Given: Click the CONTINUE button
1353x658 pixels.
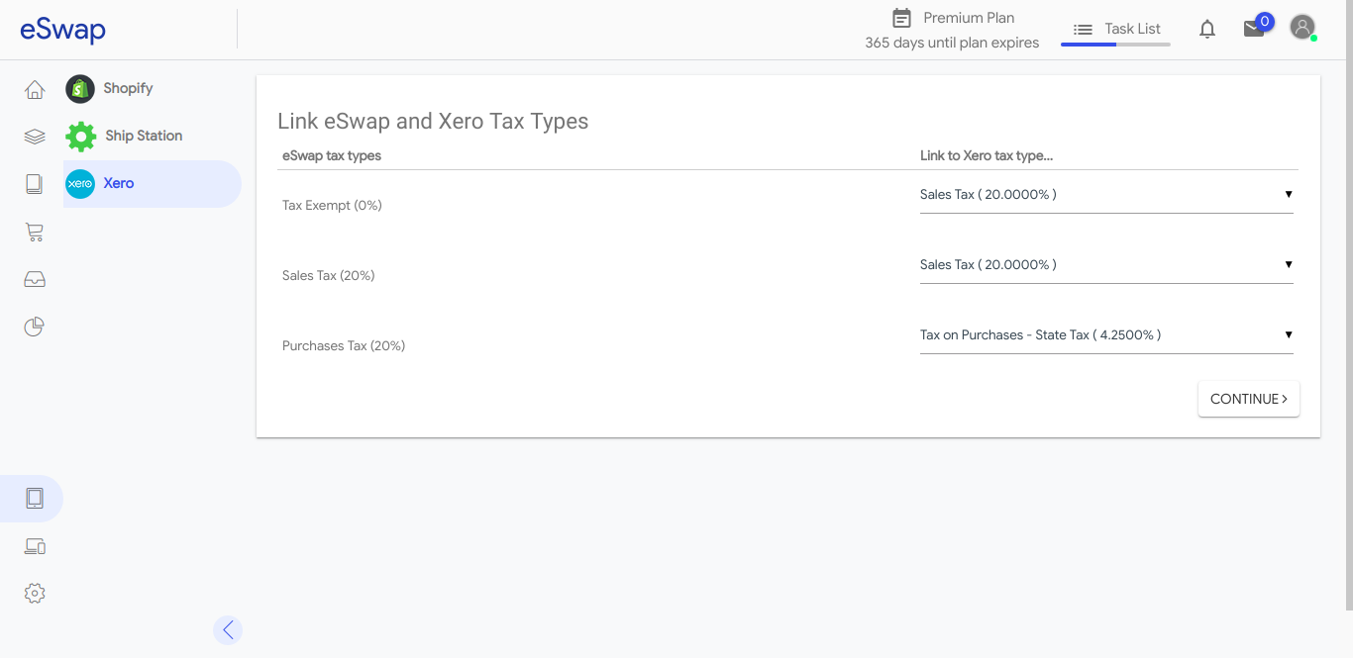Looking at the screenshot, I should [x=1249, y=399].
